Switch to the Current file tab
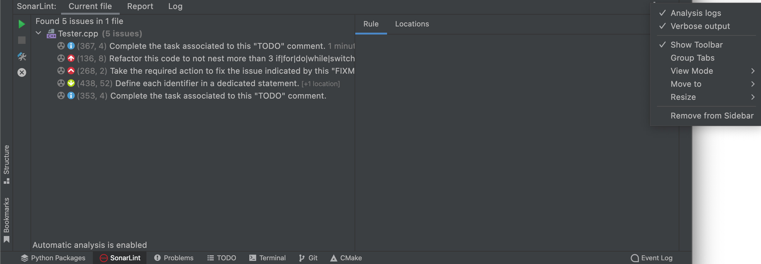This screenshot has width=761, height=264. coord(90,7)
